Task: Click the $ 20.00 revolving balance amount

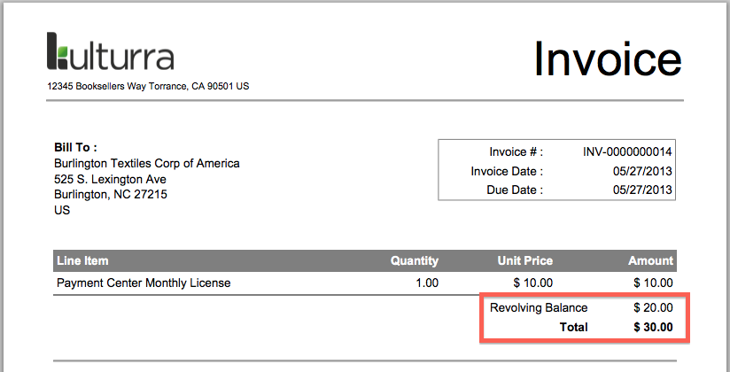Action: click(653, 308)
